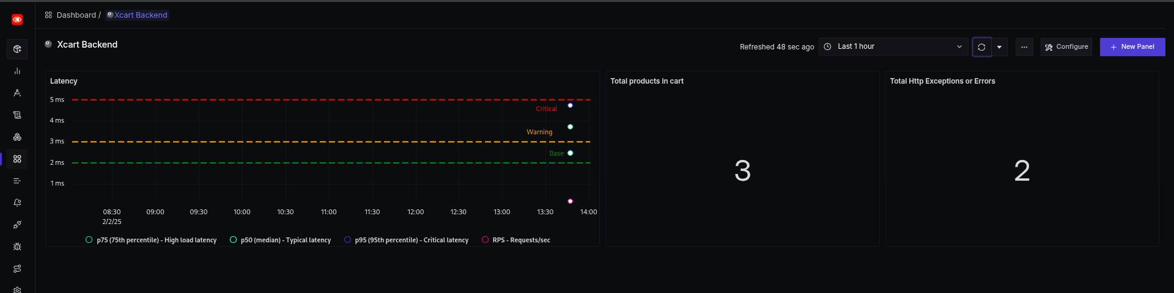The width and height of the screenshot is (1174, 293).
Task: Toggle the RPS Requests/sec series
Action: [515, 240]
